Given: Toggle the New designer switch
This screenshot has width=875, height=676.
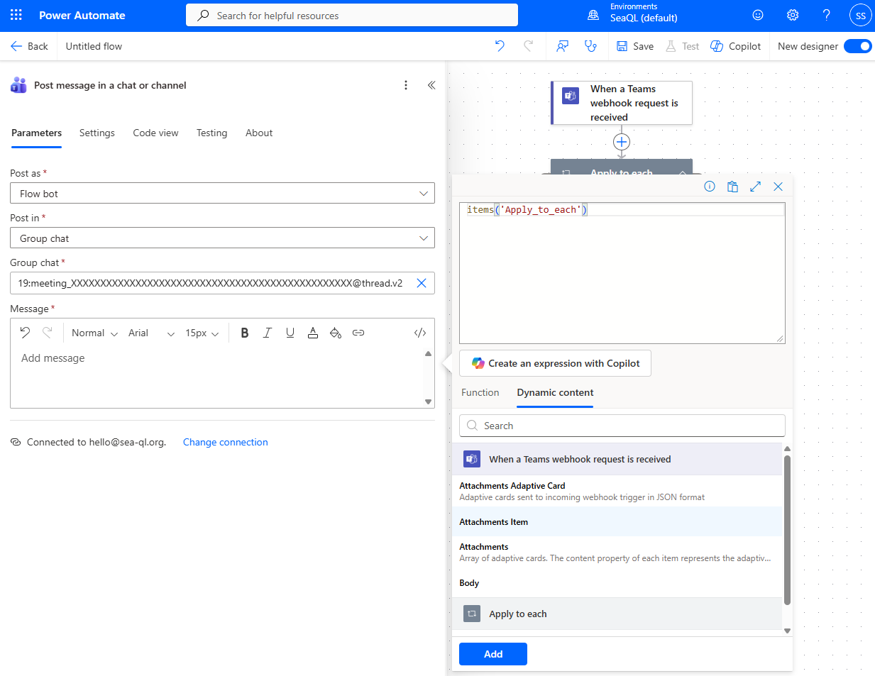Looking at the screenshot, I should 857,46.
